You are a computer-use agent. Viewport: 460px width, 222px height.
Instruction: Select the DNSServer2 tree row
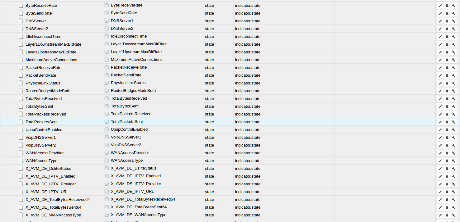(230, 29)
